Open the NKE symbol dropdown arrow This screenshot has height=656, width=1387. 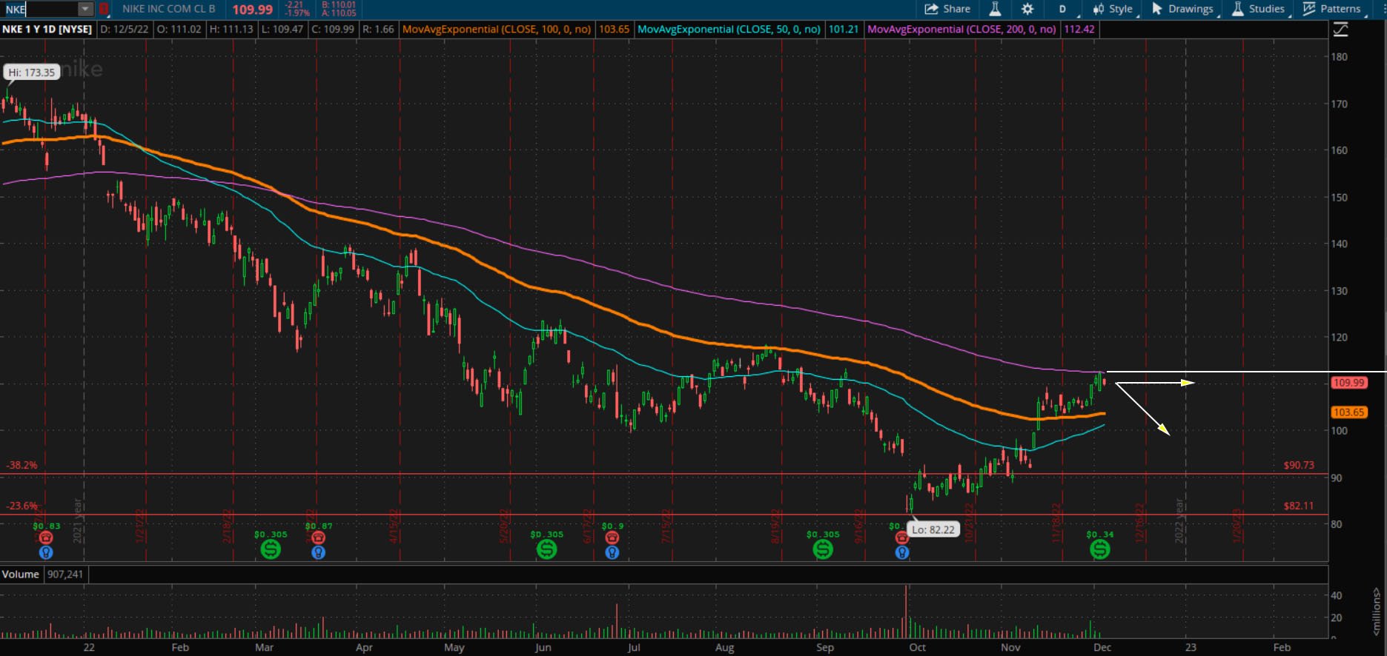pos(85,9)
